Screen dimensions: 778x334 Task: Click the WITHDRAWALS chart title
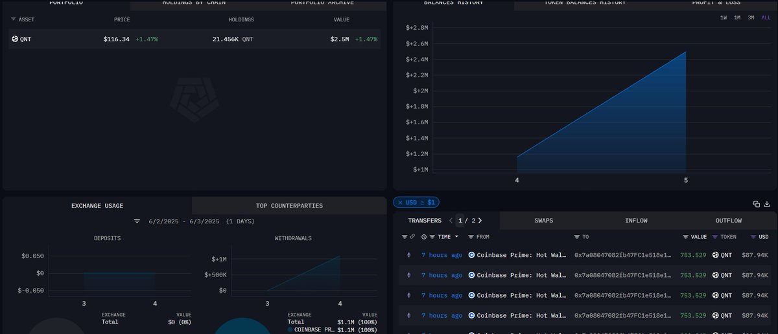point(293,238)
